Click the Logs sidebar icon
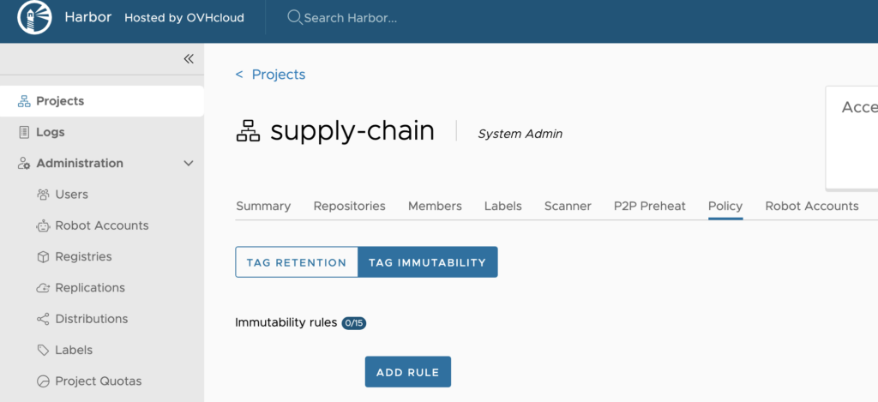This screenshot has height=402, width=878. 24,132
